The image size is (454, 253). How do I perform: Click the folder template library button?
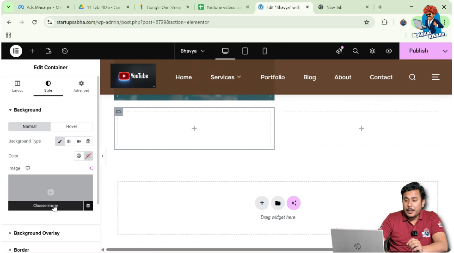(x=277, y=203)
